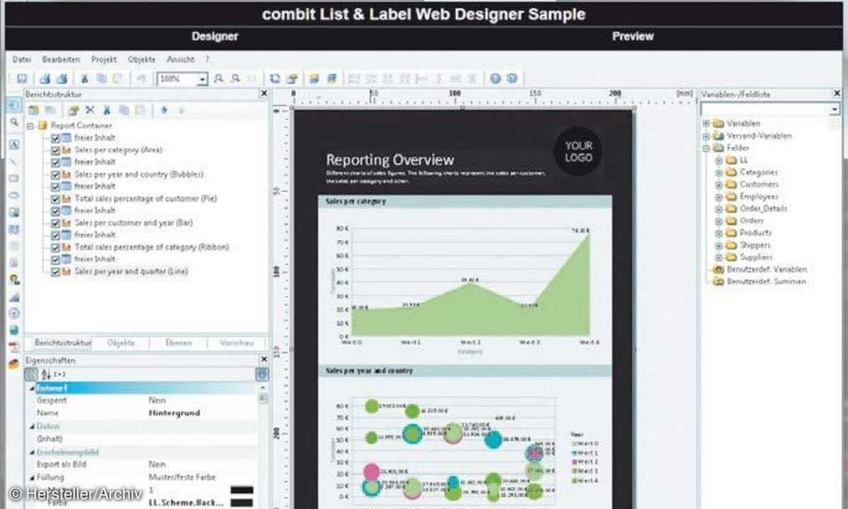Image resolution: width=848 pixels, height=509 pixels.
Task: Expand the Versand-Variablen node
Action: (x=706, y=136)
